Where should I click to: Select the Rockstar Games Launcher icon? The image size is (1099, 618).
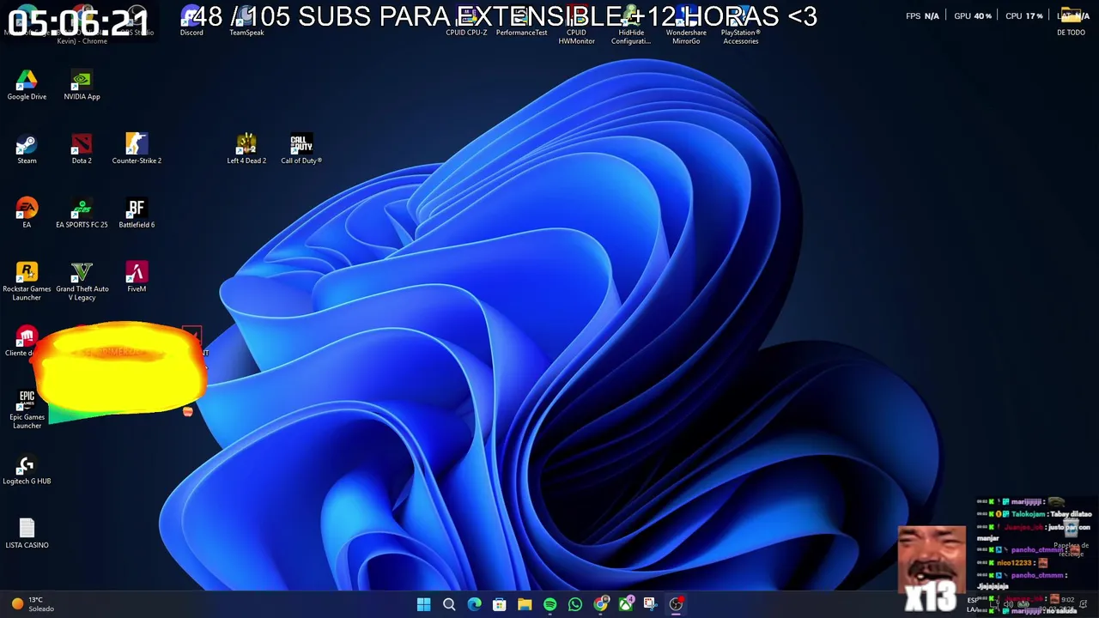point(27,282)
